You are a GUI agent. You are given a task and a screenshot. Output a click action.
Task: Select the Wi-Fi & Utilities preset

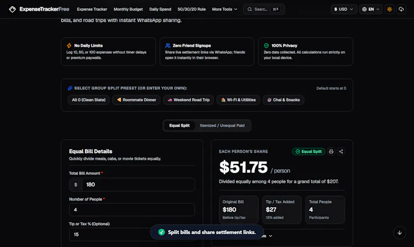click(x=238, y=100)
